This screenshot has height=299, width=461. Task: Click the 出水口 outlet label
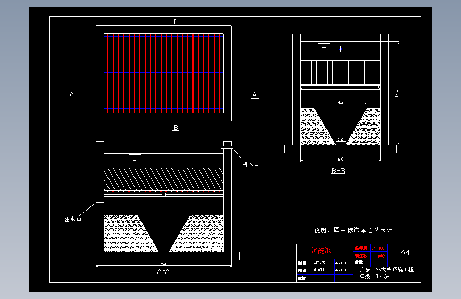click(x=73, y=219)
